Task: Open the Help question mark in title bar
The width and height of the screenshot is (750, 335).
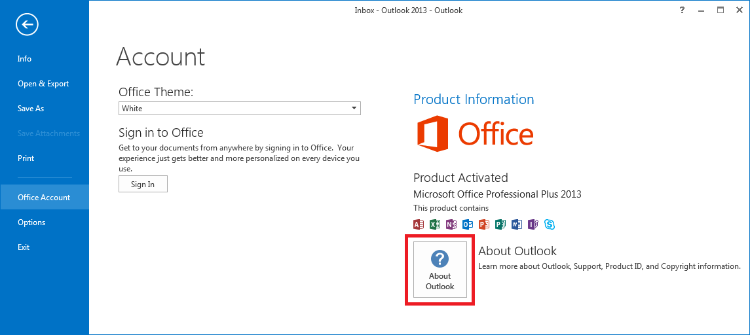Action: click(683, 10)
